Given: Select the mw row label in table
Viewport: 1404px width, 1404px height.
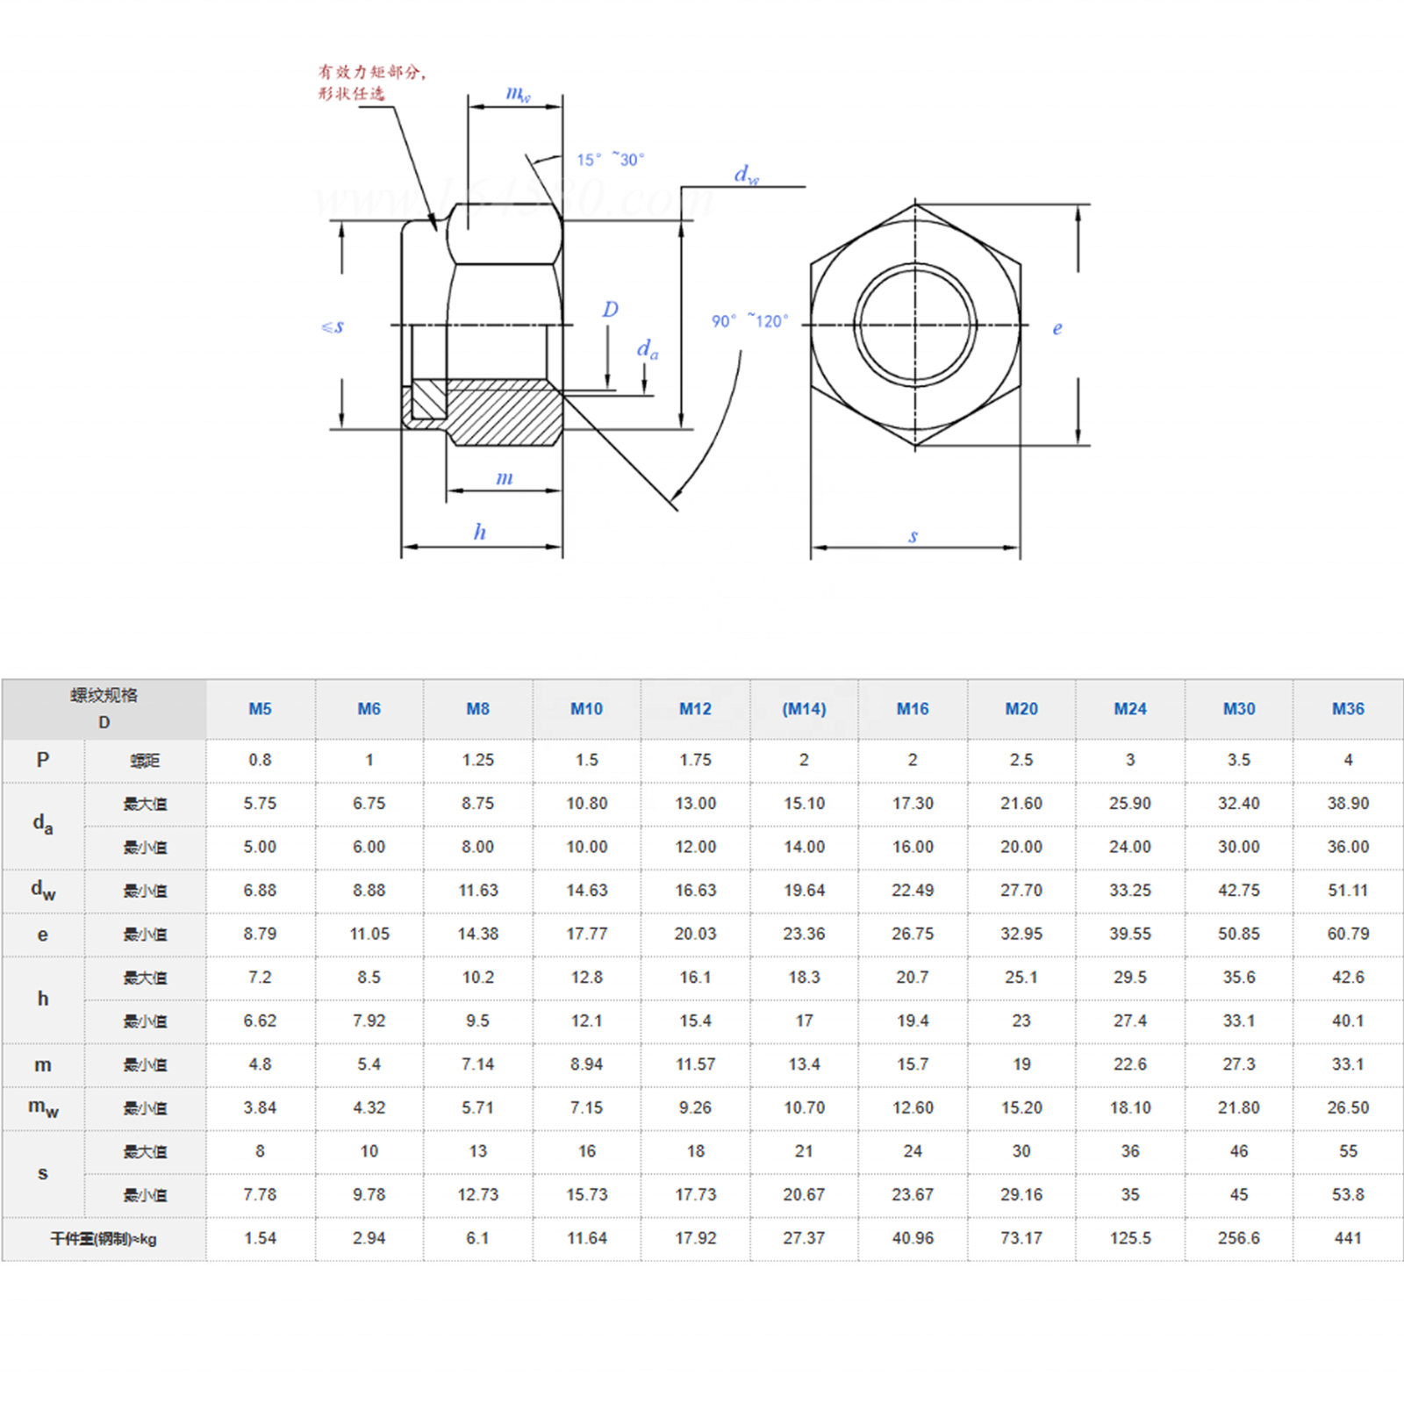Looking at the screenshot, I should [x=43, y=1108].
